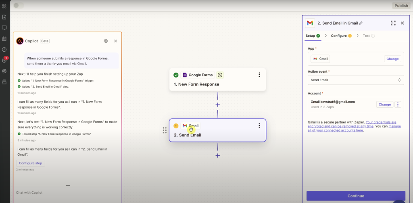The width and height of the screenshot is (413, 203).
Task: Click the Change button for Account
Action: 384,105
